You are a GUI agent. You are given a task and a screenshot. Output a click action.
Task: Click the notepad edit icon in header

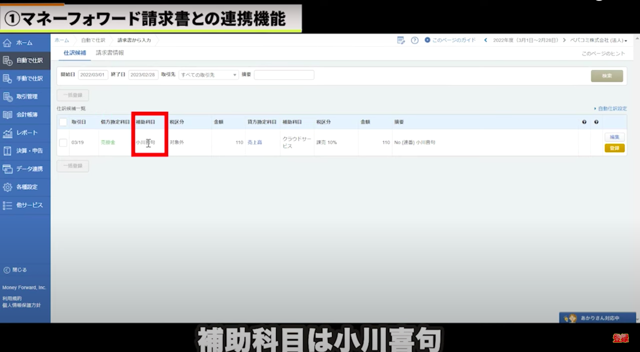pos(401,40)
